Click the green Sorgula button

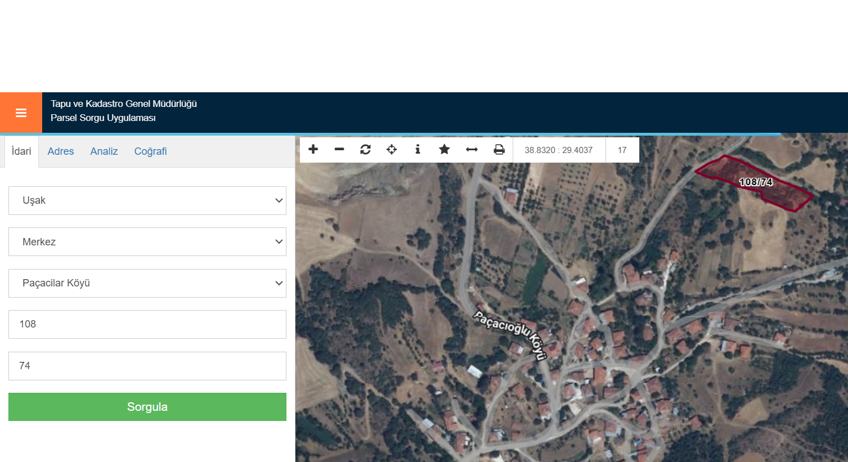click(x=147, y=407)
